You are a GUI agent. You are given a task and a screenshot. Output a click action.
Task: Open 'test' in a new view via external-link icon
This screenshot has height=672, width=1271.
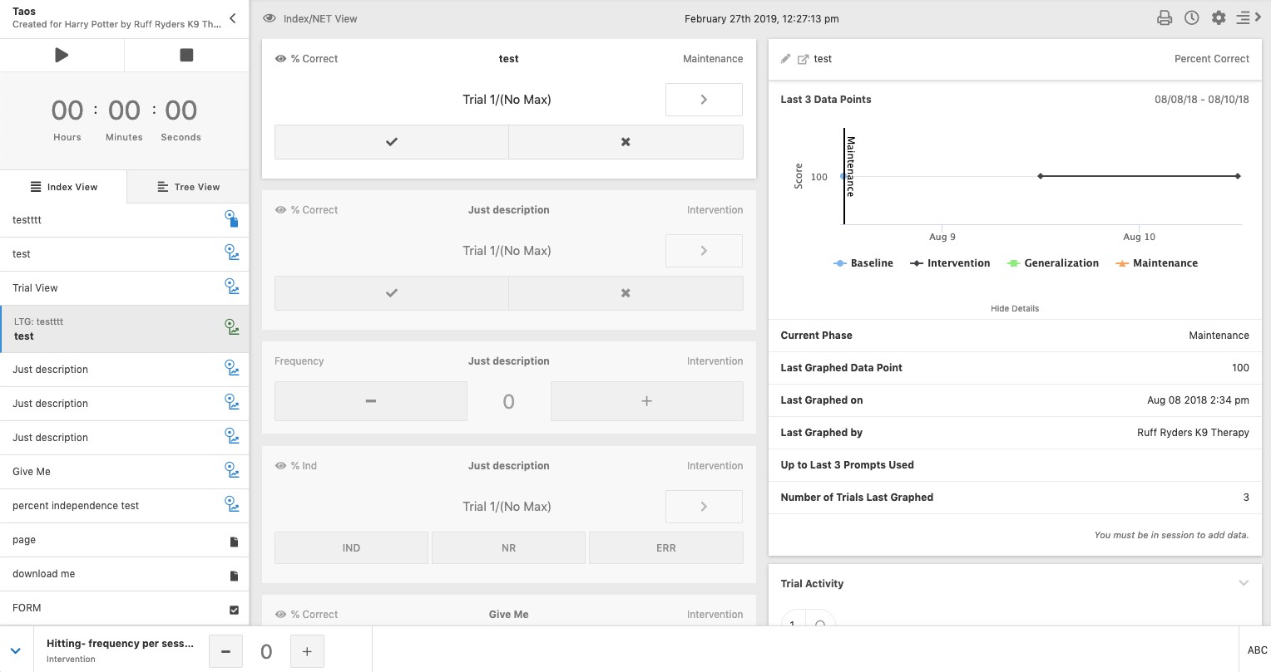pyautogui.click(x=803, y=58)
